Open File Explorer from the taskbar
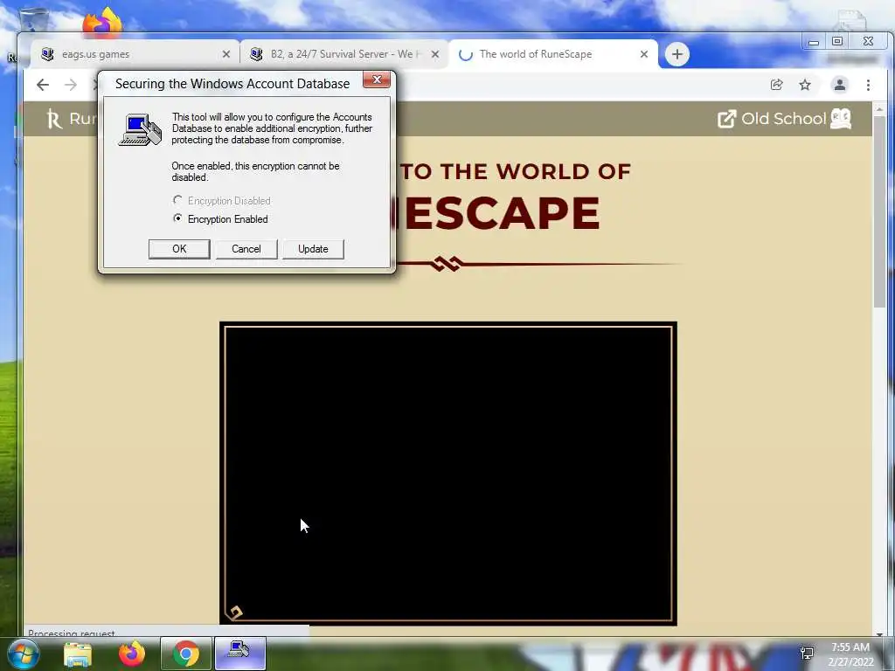Image resolution: width=895 pixels, height=671 pixels. 78,654
